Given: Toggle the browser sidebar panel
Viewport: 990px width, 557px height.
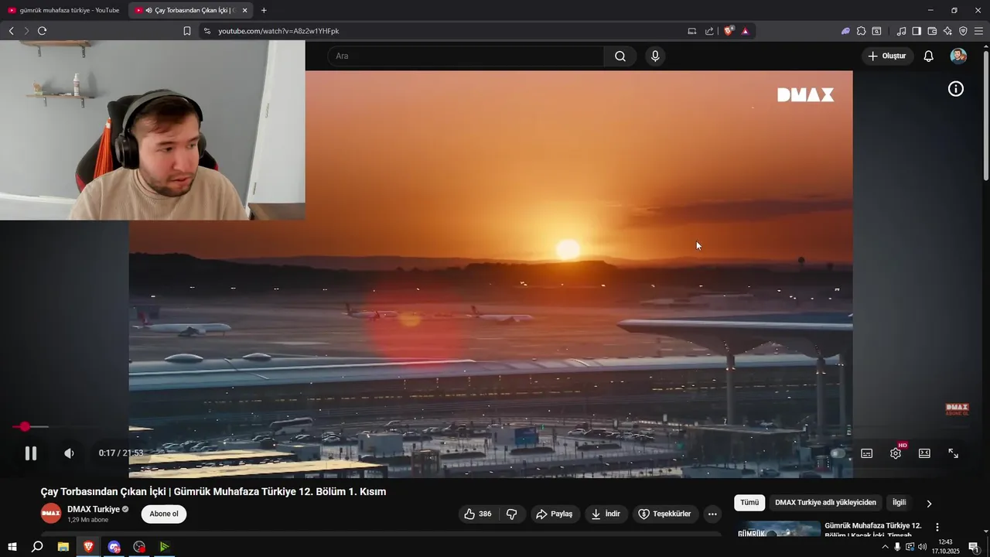Looking at the screenshot, I should tap(917, 31).
